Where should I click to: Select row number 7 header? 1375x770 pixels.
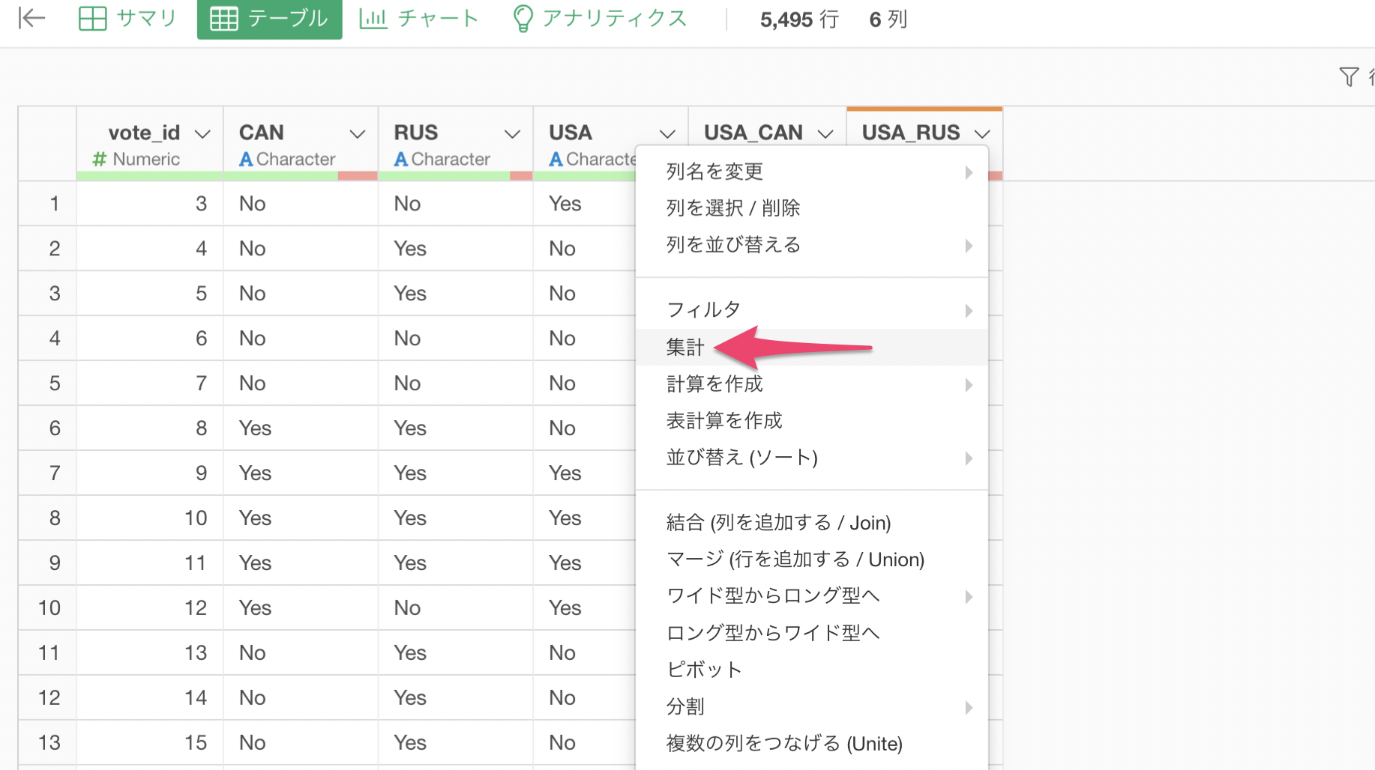click(x=47, y=473)
